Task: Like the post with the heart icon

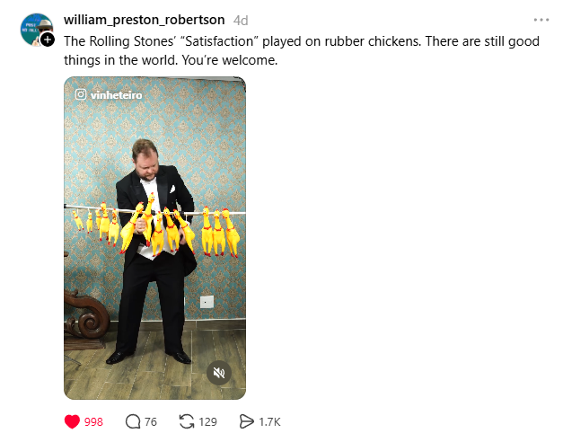Action: coord(72,421)
